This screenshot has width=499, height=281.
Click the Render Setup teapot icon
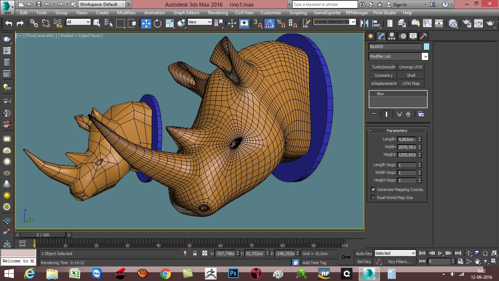tap(467, 23)
